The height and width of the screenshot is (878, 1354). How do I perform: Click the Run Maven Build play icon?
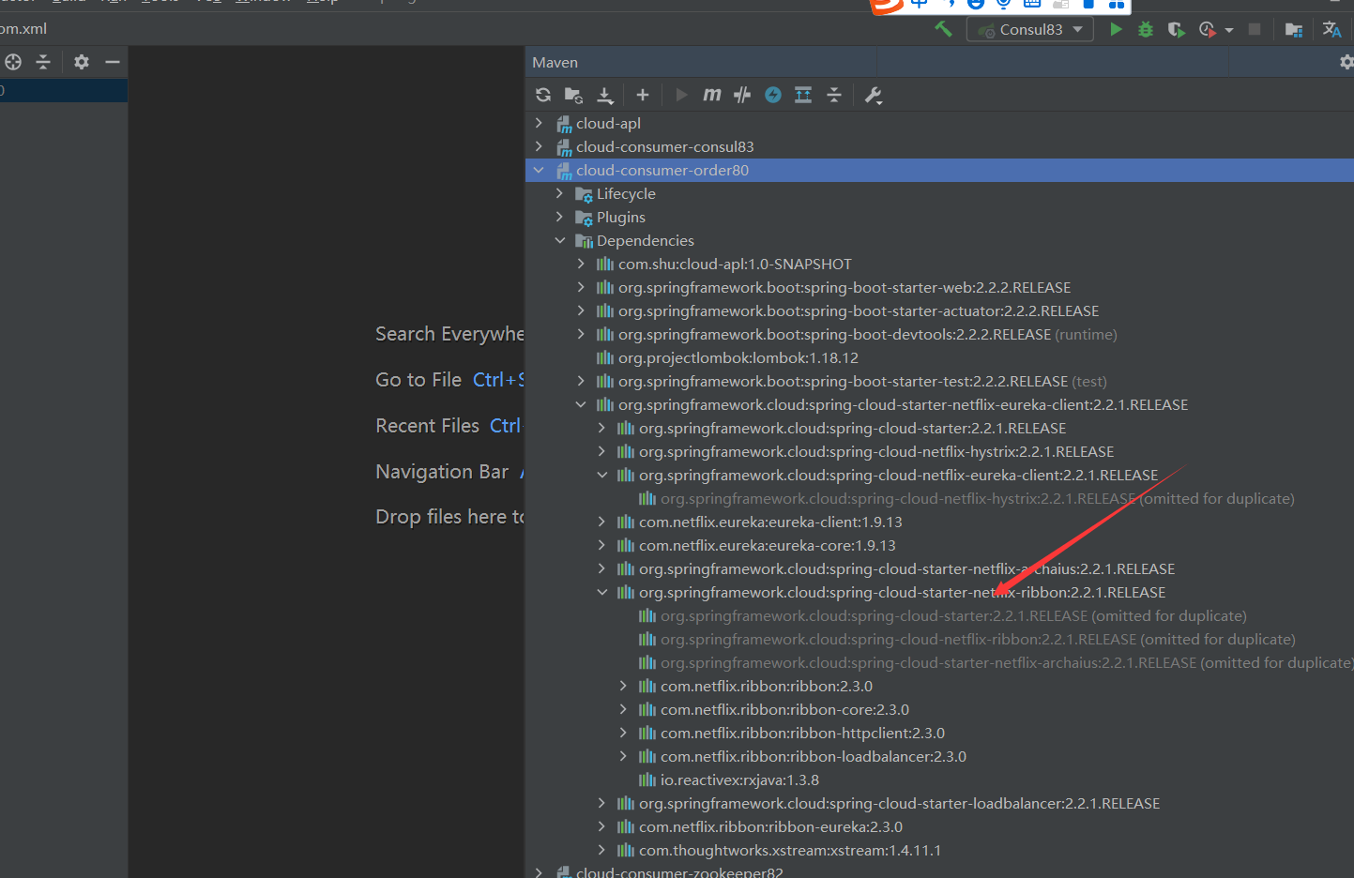(681, 95)
